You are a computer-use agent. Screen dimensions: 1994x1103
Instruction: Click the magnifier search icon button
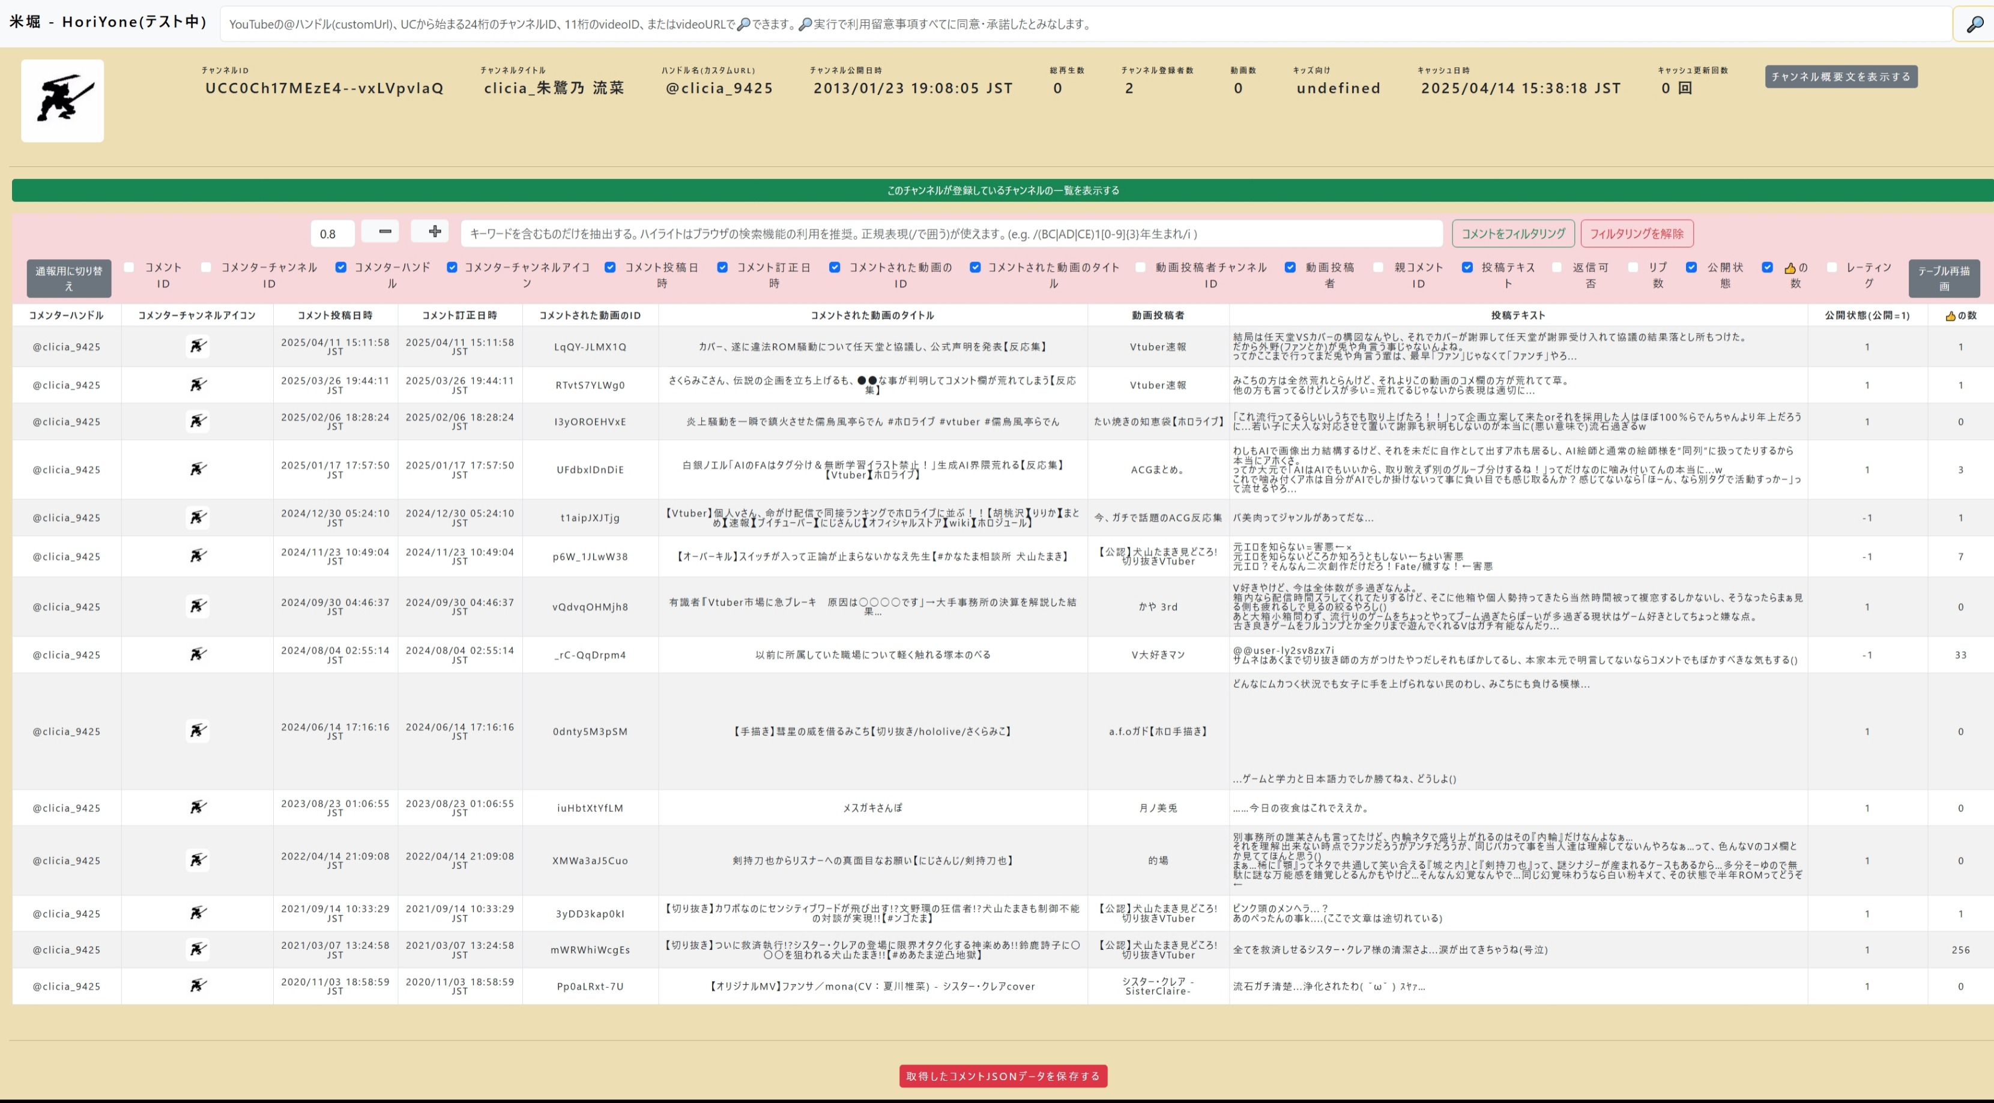(x=1975, y=24)
